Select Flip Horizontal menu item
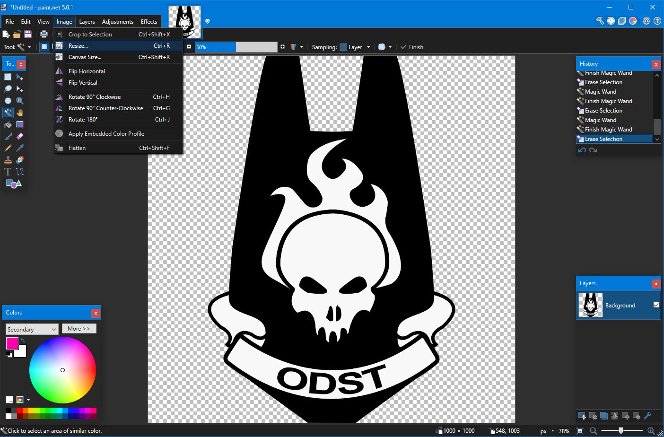The image size is (664, 437). tap(118, 71)
